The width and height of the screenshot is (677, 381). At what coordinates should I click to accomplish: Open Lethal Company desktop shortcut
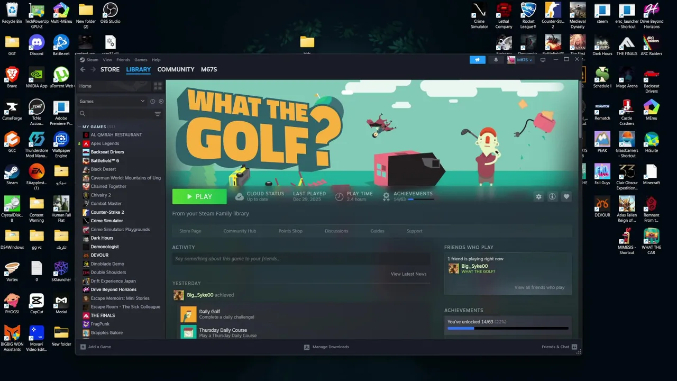point(504,16)
